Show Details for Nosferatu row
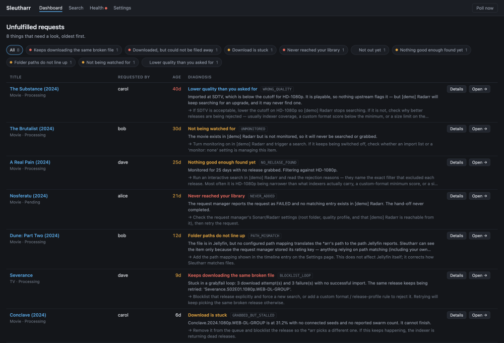This screenshot has width=504, height=343. (x=457, y=196)
